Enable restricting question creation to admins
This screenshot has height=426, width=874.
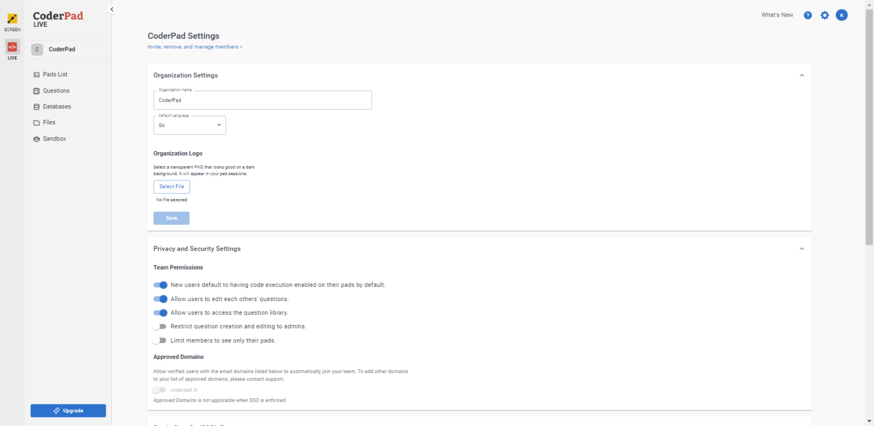tap(160, 326)
